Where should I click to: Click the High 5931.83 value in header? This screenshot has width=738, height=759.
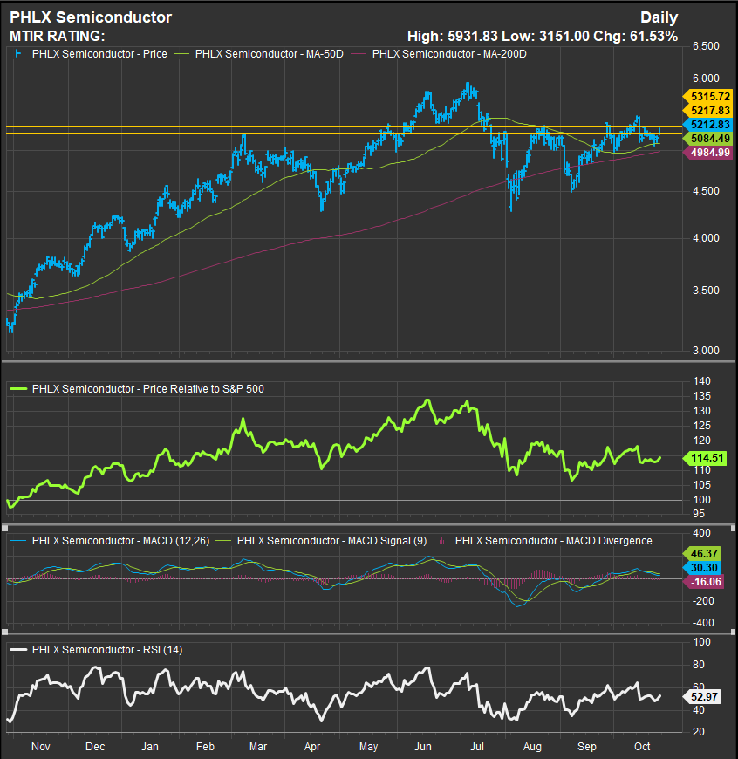(453, 36)
